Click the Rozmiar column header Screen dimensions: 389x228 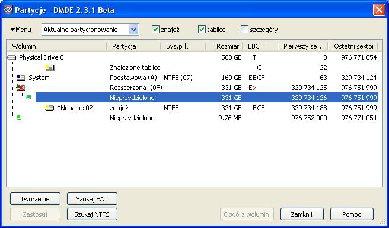224,46
